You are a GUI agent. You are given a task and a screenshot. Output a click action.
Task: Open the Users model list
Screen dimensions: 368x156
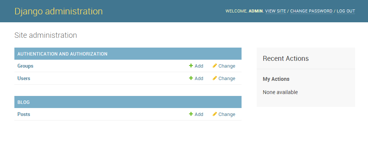24,79
